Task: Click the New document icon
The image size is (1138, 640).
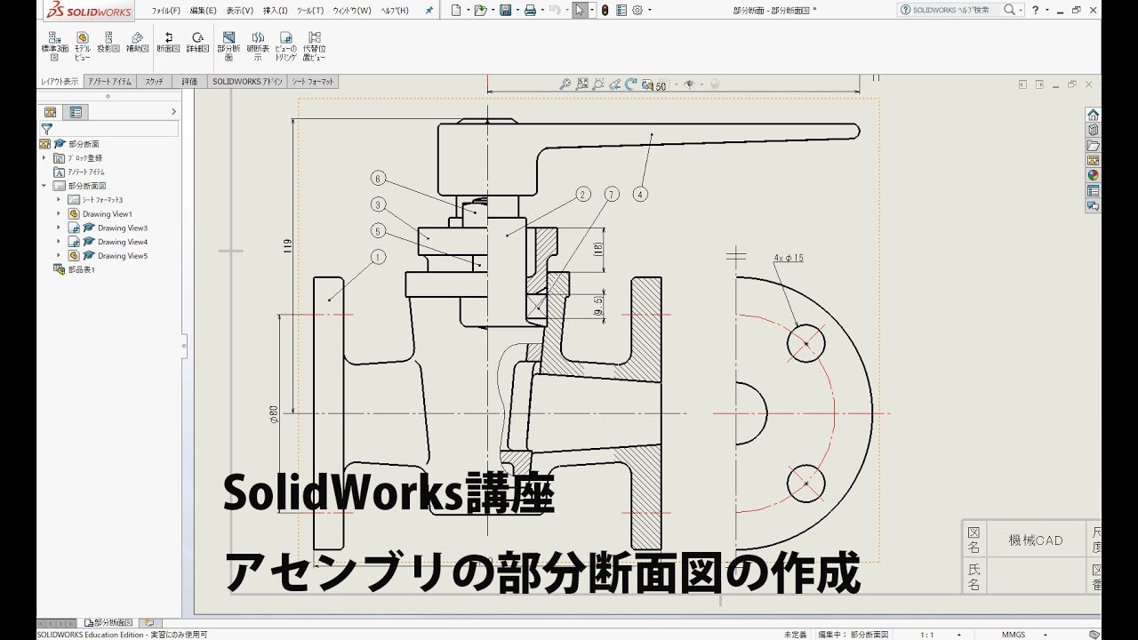Action: coord(456,11)
